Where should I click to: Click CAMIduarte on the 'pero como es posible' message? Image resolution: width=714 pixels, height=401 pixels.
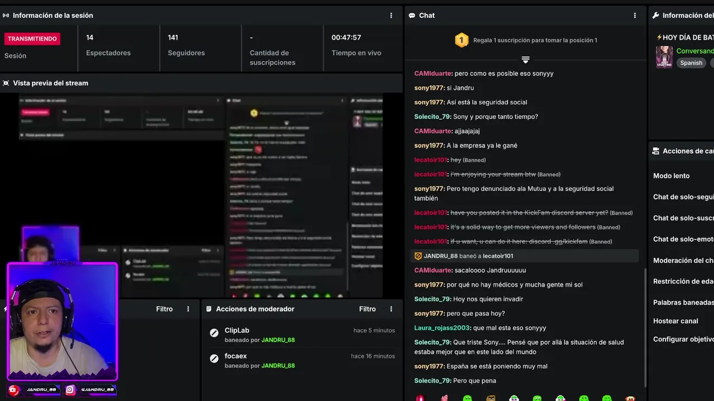[433, 74]
